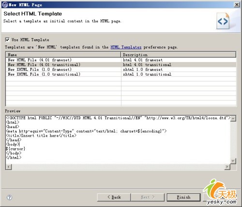The image size is (242, 207).
Task: Click the 'xhtml 1.0 frameset' description cell
Action: tap(143, 69)
